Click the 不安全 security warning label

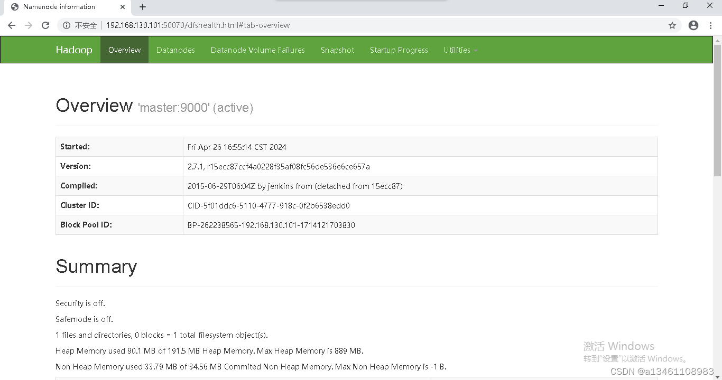(x=86, y=25)
